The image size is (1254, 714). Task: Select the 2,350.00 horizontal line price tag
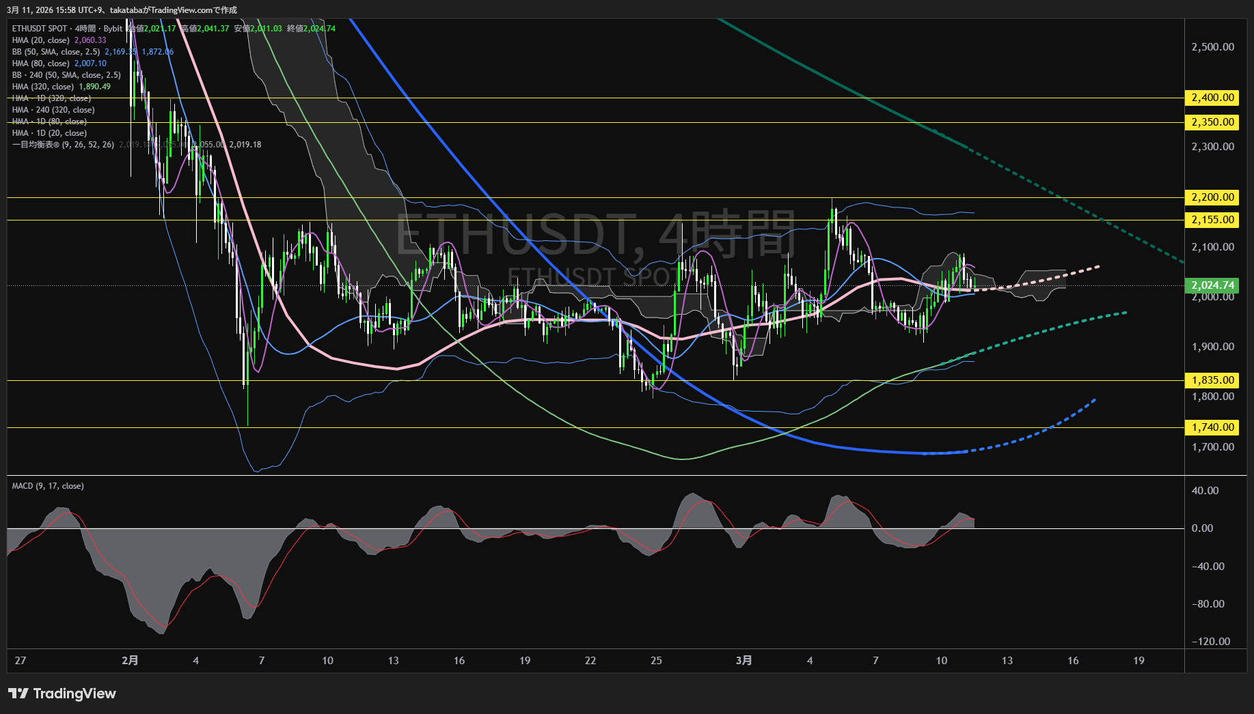click(x=1212, y=122)
